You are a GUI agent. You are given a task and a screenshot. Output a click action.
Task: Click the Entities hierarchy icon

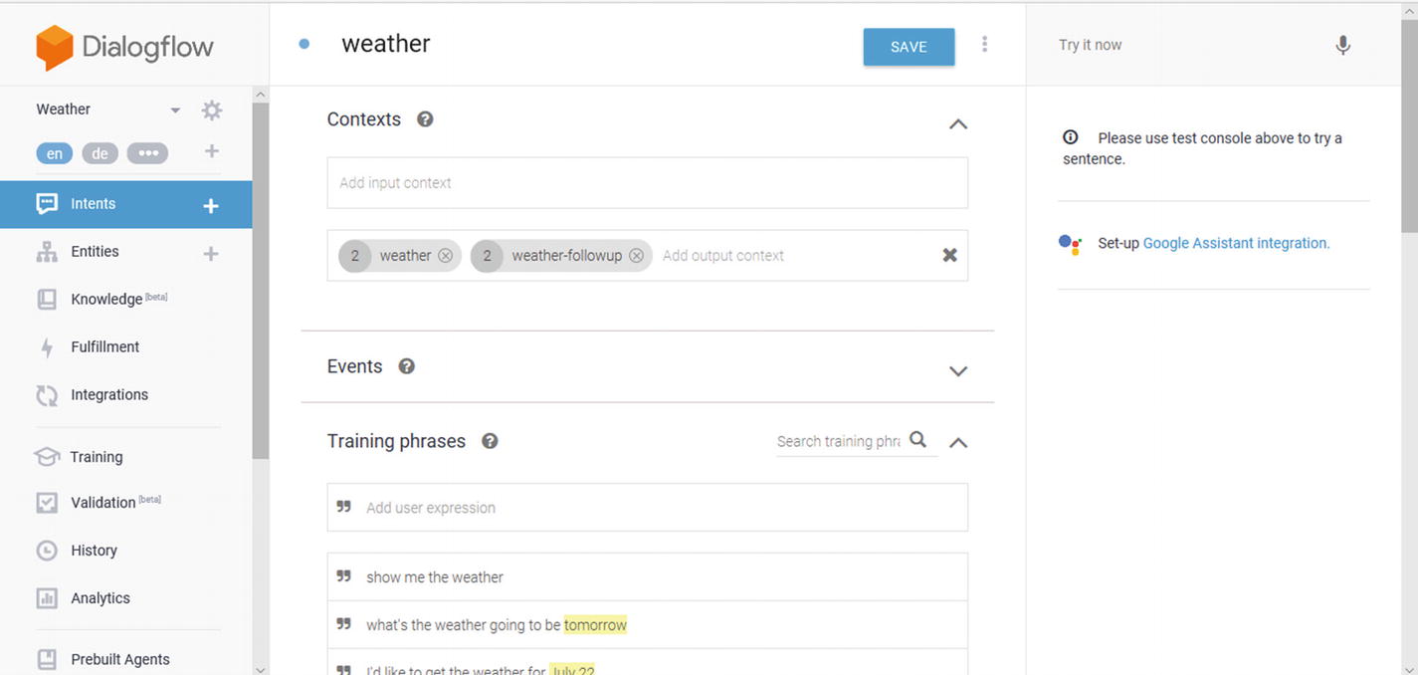47,252
